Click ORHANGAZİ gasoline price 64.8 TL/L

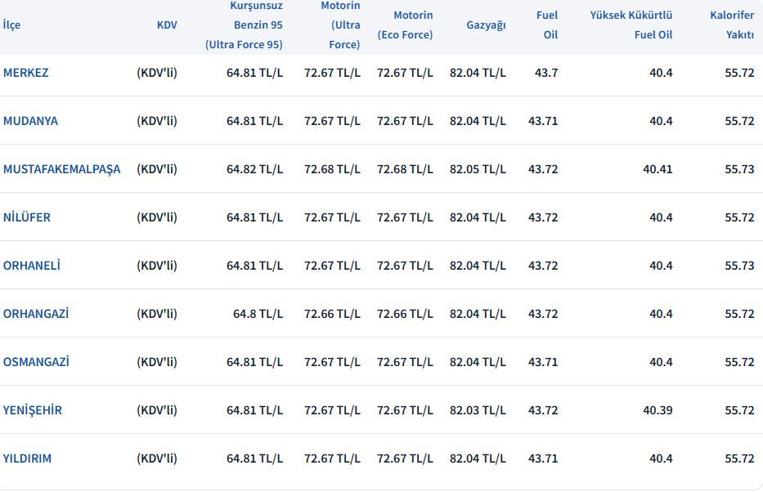pos(258,314)
